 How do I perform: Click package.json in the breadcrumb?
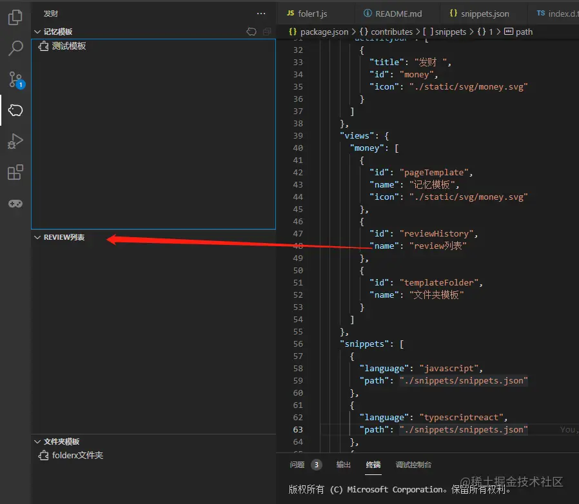click(324, 32)
